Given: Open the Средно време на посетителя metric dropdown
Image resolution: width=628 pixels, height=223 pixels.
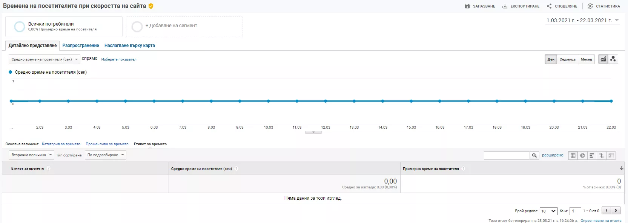Looking at the screenshot, I should point(45,59).
